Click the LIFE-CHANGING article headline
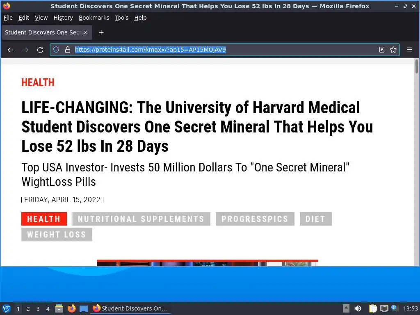This screenshot has height=315, width=420. (x=197, y=127)
